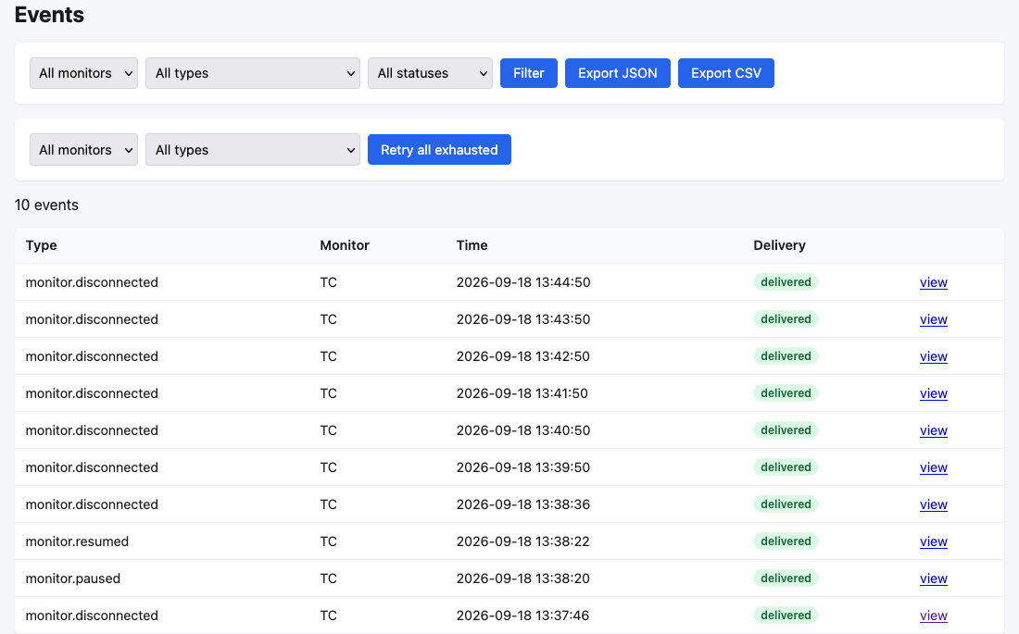
Task: View the event at 13:38:36
Action: pos(933,504)
